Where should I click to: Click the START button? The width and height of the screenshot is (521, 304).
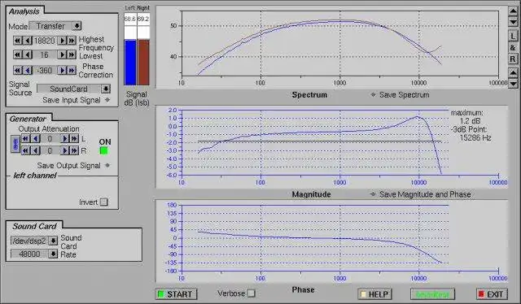(x=176, y=294)
